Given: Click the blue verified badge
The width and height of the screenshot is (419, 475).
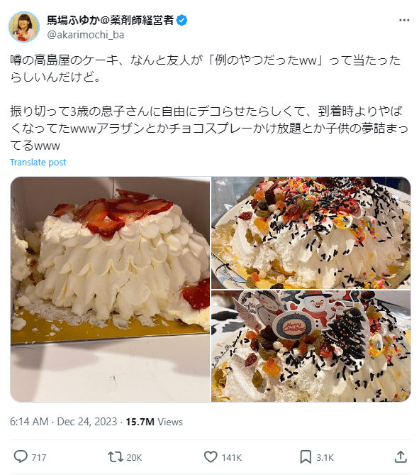Looking at the screenshot, I should (x=181, y=21).
